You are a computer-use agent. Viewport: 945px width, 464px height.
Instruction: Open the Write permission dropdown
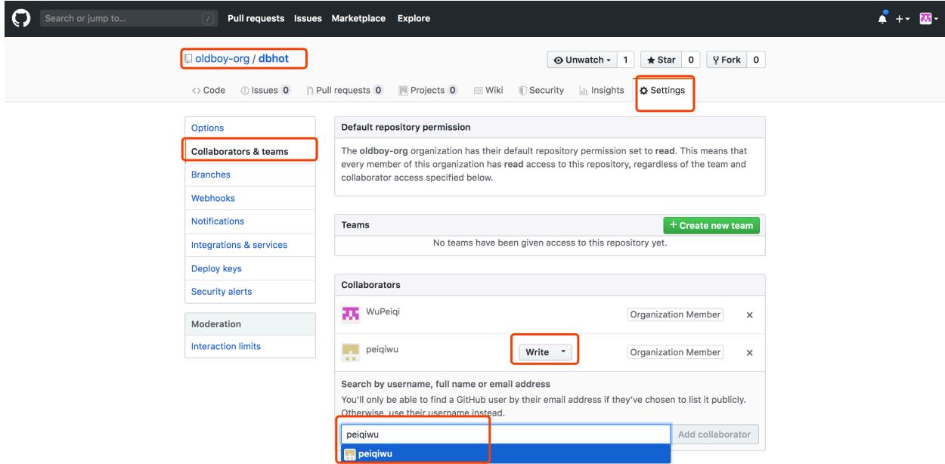tap(546, 352)
